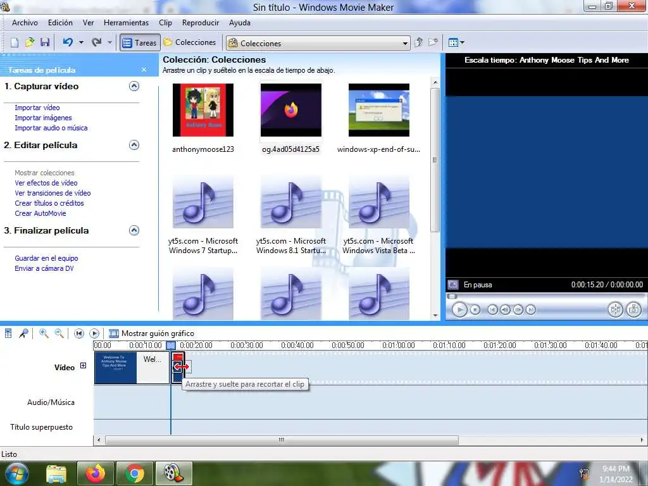Click the Redo arrow icon

coord(96,42)
